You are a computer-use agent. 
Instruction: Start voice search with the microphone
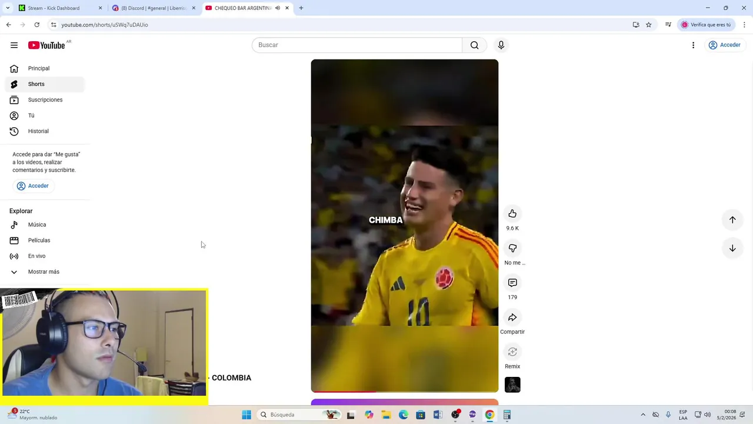[501, 45]
